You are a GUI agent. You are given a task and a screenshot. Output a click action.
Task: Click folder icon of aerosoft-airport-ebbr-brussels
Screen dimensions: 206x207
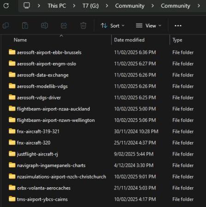coord(12,52)
